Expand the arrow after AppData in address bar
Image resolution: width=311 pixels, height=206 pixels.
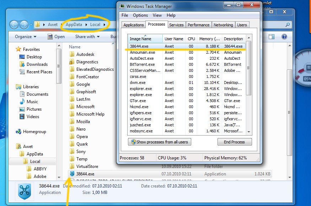tap(86, 25)
